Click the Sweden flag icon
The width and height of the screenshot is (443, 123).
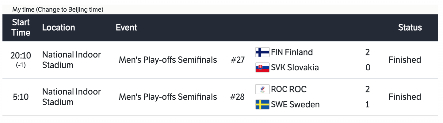[x=262, y=105]
